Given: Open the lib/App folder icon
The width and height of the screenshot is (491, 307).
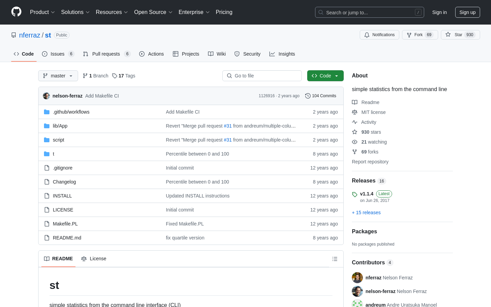Looking at the screenshot, I should coord(47,126).
